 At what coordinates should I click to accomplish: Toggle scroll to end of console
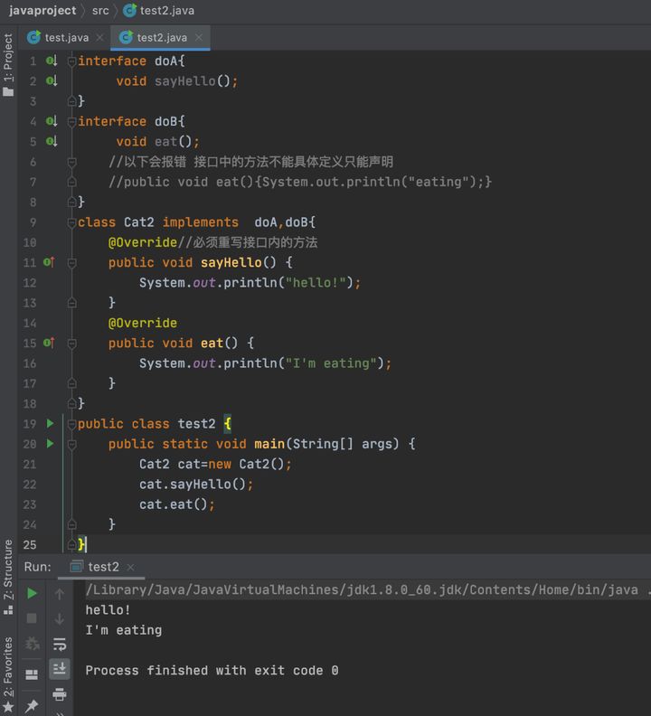[x=60, y=669]
